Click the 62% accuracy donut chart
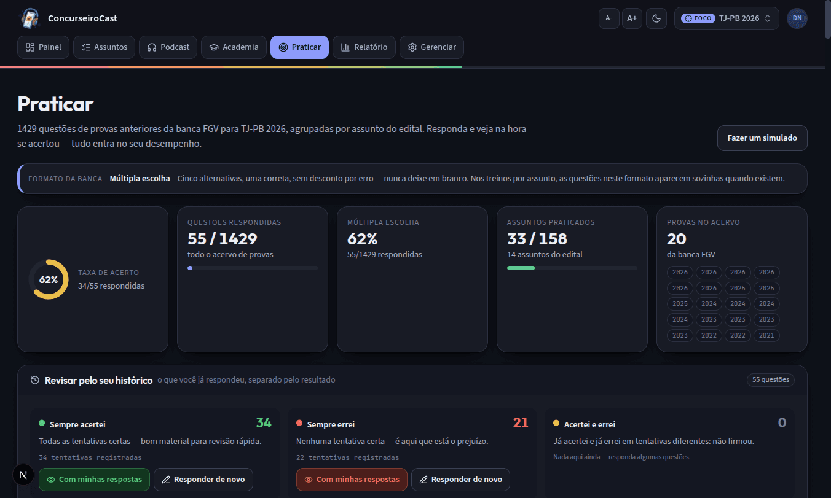Screen dimensions: 831x498 pyautogui.click(x=49, y=279)
